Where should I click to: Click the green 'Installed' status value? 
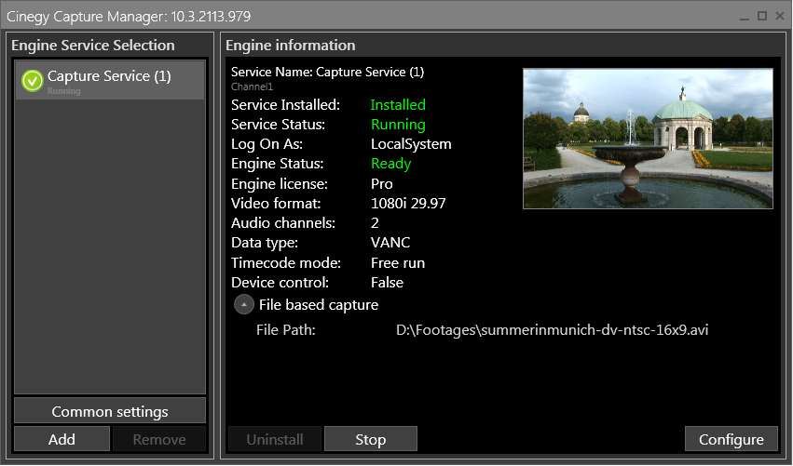[x=398, y=104]
